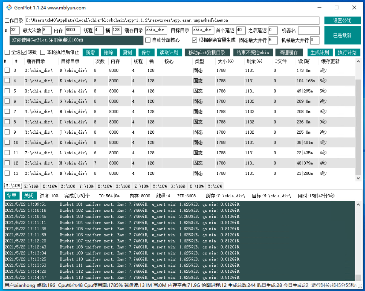Click the 生成计划 button
The width and height of the screenshot is (365, 291).
(320, 52)
